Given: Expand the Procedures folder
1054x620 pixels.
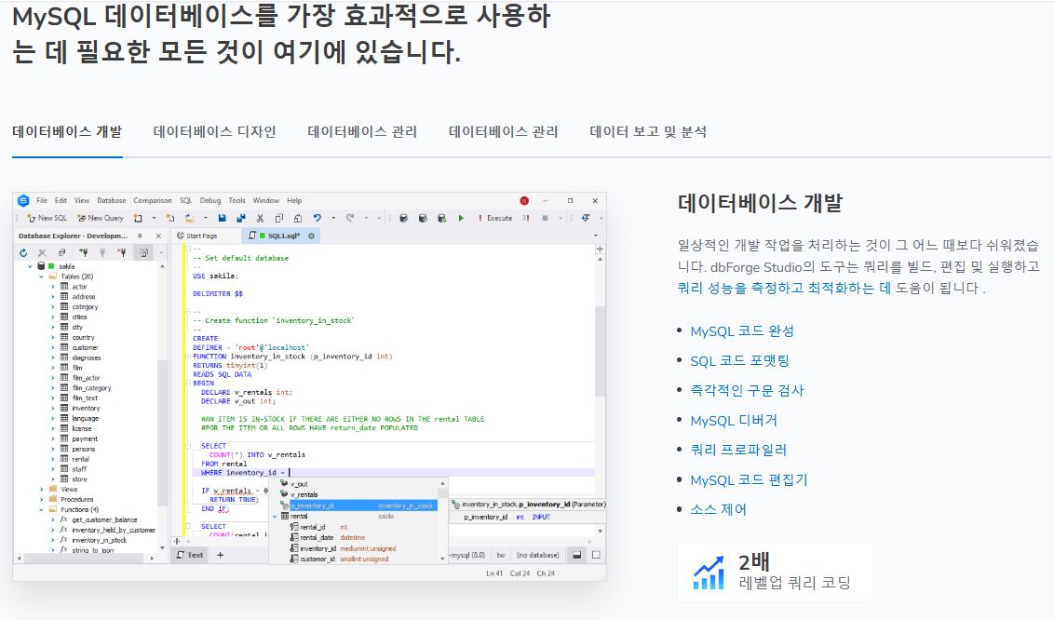Looking at the screenshot, I should pyautogui.click(x=42, y=499).
